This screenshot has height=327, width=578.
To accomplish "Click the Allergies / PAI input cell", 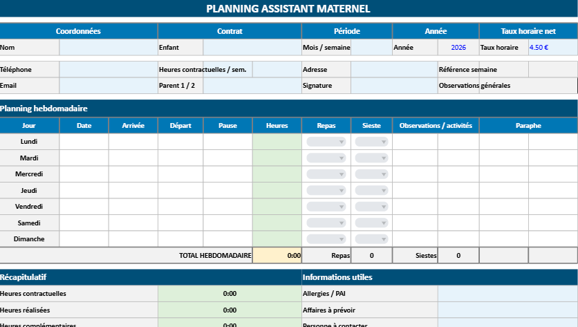I will click(507, 294).
